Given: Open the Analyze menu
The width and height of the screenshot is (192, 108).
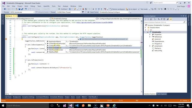Looking at the screenshot, I should 65,6.
